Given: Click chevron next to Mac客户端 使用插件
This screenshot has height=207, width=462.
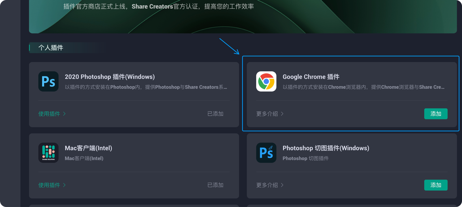Looking at the screenshot, I should point(64,185).
